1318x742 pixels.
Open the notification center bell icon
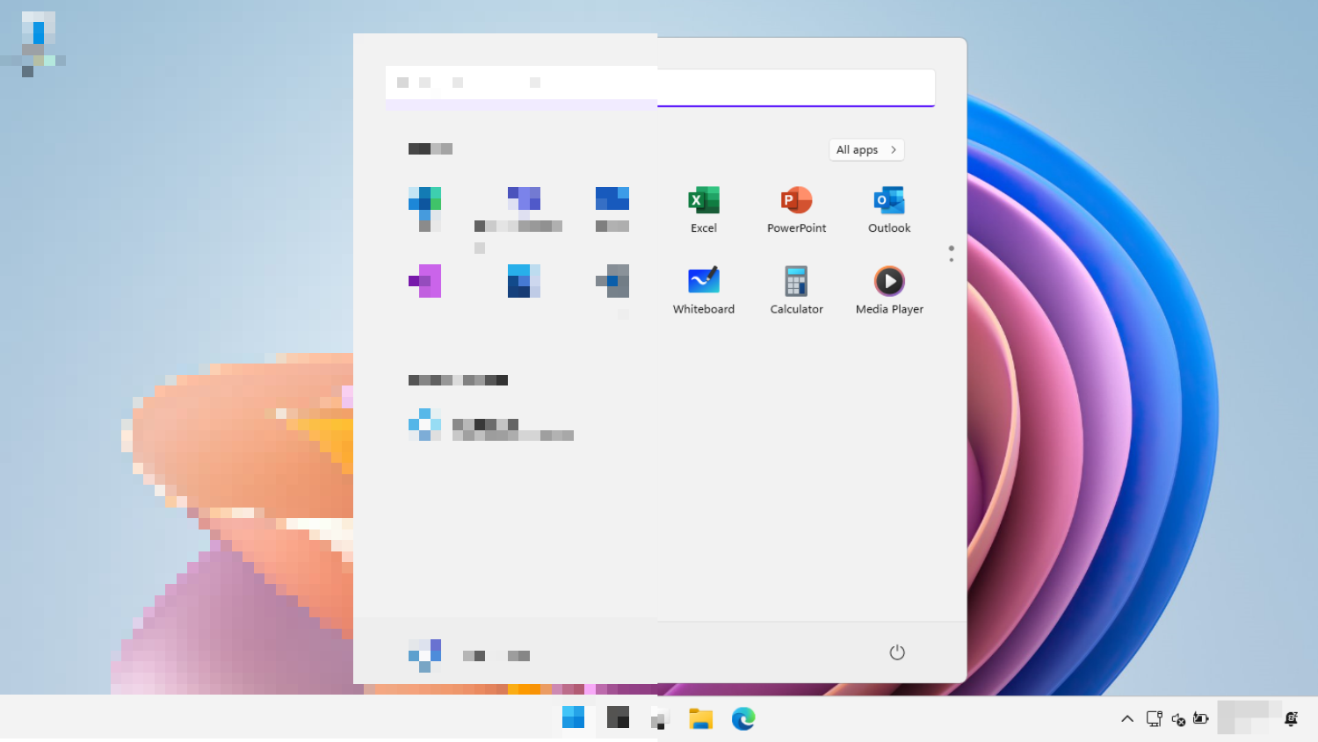[x=1291, y=719]
